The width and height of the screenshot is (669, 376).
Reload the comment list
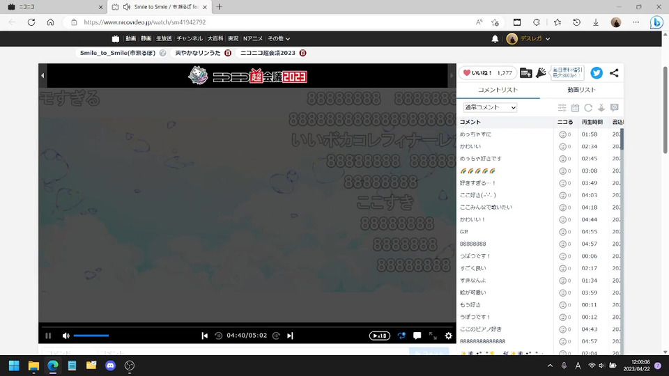coord(588,108)
